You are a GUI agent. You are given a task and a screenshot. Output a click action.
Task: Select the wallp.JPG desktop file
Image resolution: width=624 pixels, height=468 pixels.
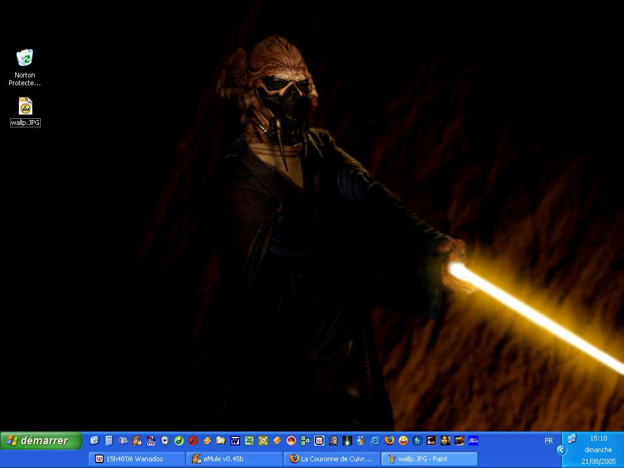point(26,112)
